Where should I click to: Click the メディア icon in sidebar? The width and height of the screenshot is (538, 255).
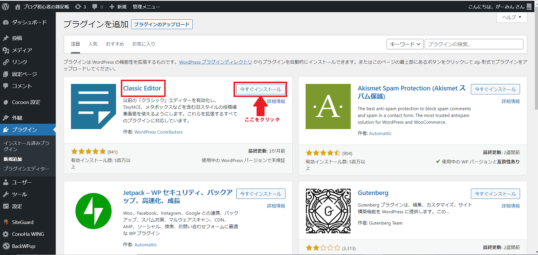pyautogui.click(x=6, y=50)
